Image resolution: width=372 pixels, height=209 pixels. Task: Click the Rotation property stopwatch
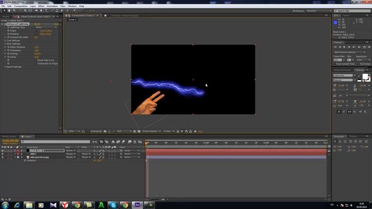(x=25, y=160)
